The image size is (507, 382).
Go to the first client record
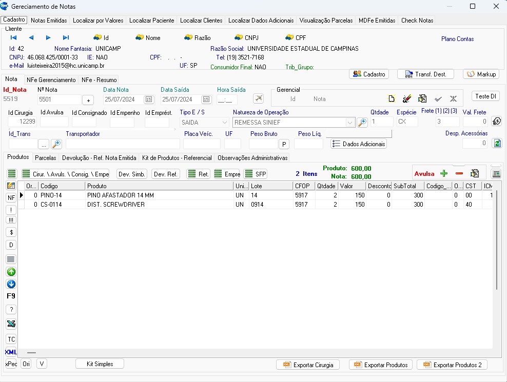14,37
